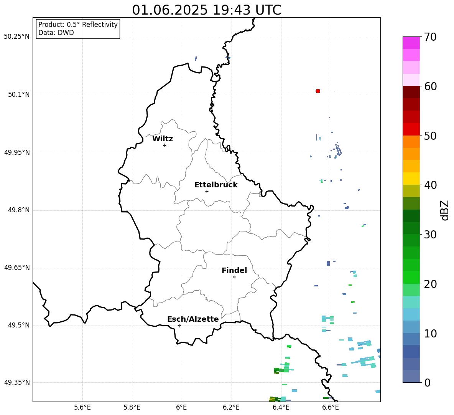454x415 pixels.
Task: Click the 49.5°N latitude label
Action: pos(19,325)
